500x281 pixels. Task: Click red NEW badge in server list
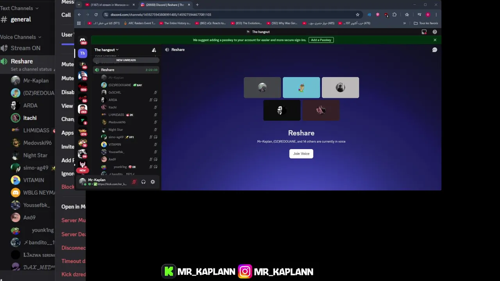pyautogui.click(x=82, y=171)
